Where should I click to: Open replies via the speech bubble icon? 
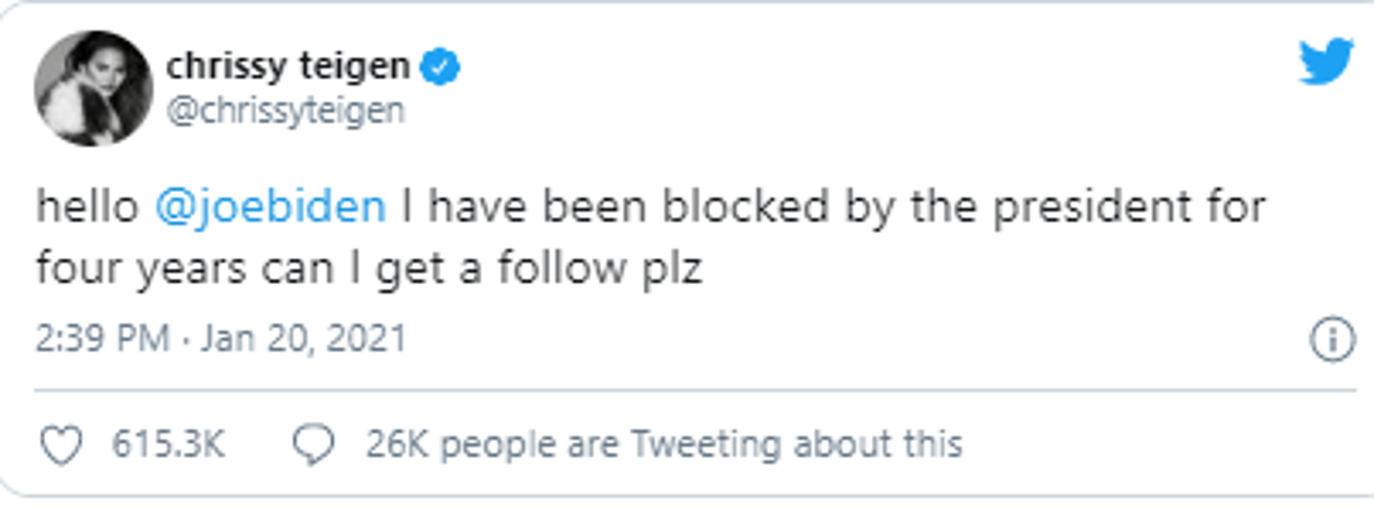(x=314, y=444)
